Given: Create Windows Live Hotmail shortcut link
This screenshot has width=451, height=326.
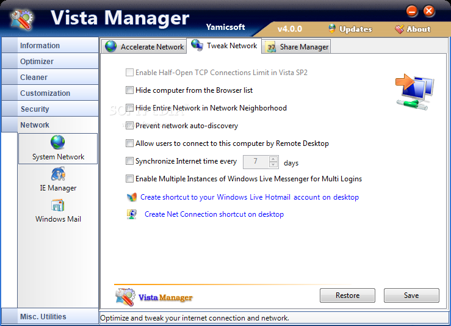Looking at the screenshot, I should coord(250,197).
